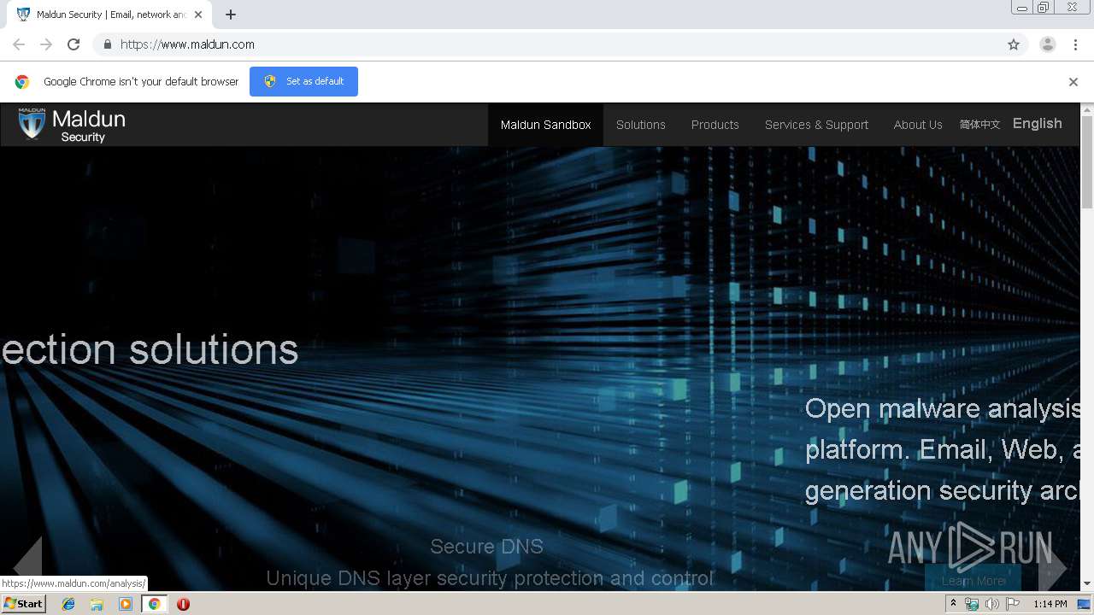The width and height of the screenshot is (1094, 615).
Task: Launch Internet Explorer from taskbar
Action: point(68,604)
